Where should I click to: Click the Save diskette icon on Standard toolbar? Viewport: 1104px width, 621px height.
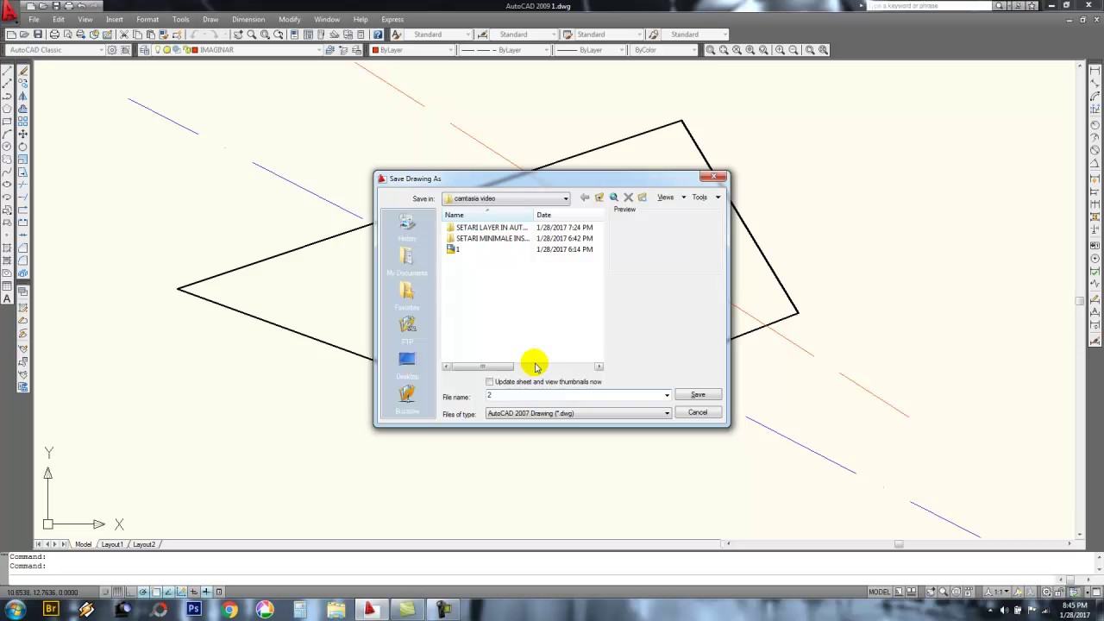38,34
